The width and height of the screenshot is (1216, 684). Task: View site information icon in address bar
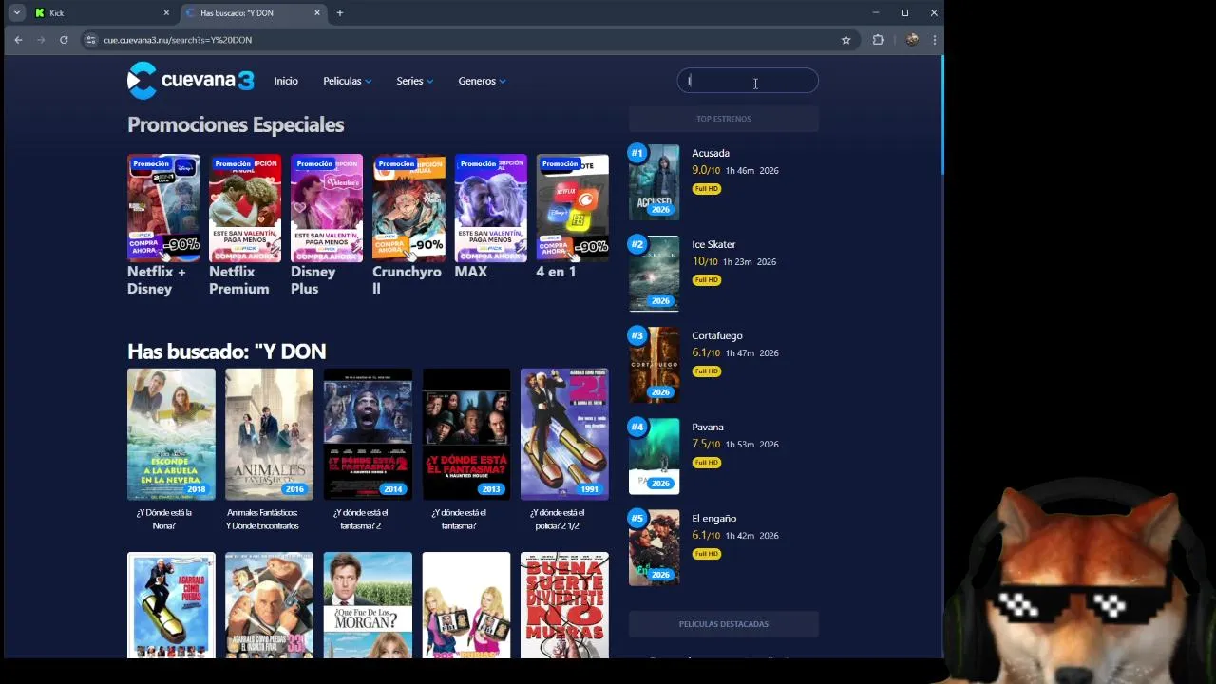pos(90,40)
